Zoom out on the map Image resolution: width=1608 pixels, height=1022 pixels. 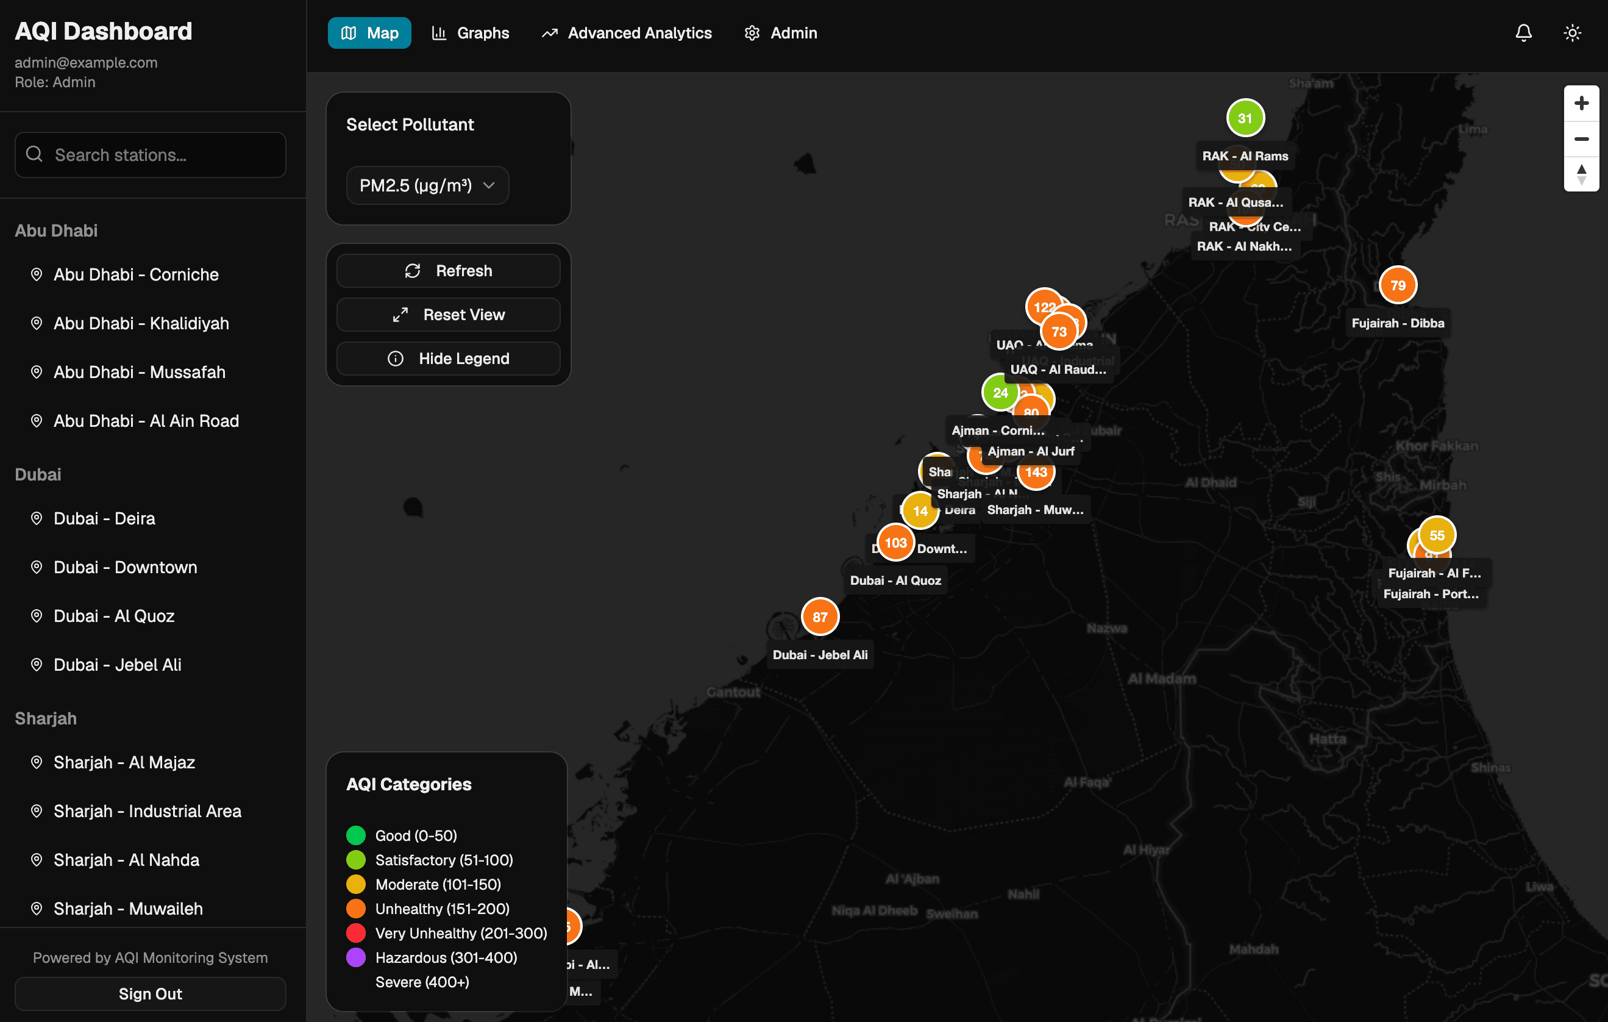[x=1581, y=139]
